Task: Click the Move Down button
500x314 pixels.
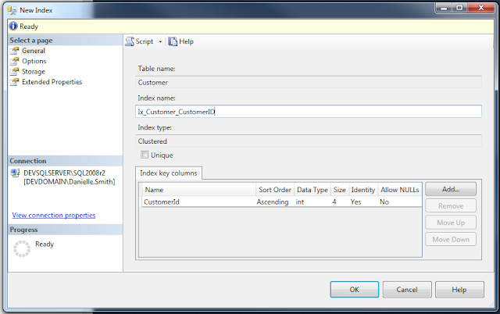Action: (451, 239)
